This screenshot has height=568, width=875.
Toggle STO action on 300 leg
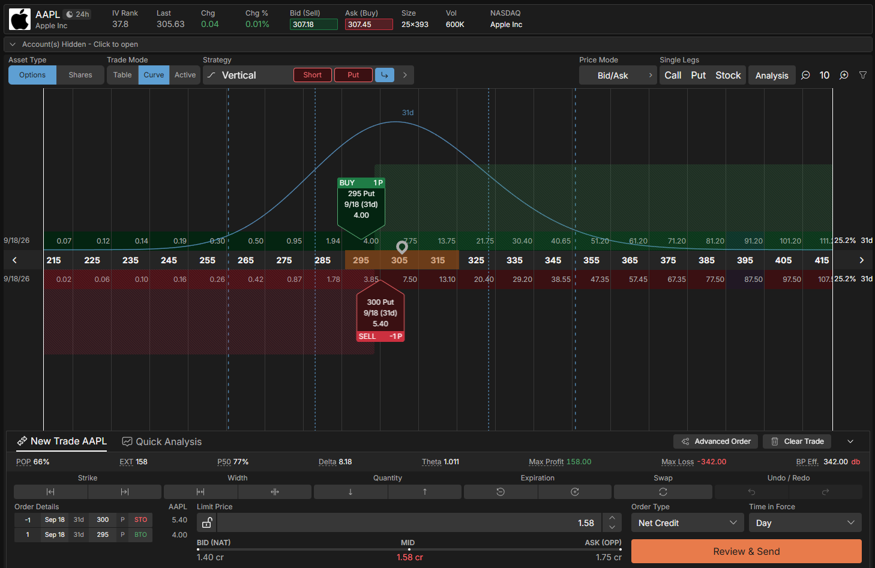tap(141, 520)
